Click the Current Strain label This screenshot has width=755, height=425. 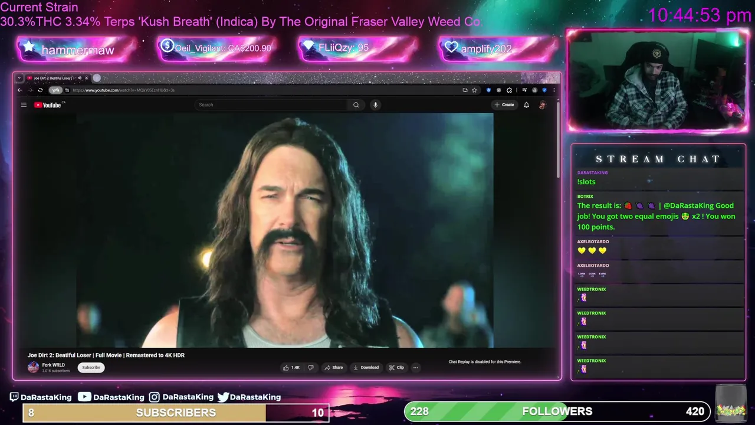pos(39,8)
